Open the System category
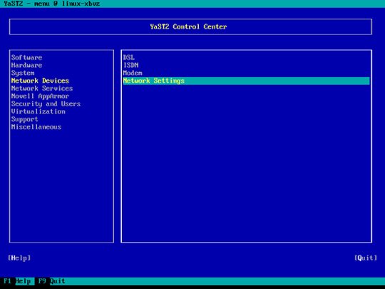 (23, 73)
